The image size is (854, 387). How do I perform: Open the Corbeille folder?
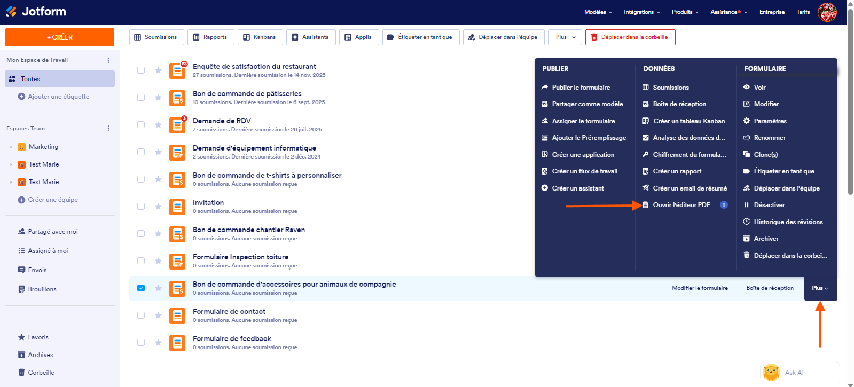point(36,373)
